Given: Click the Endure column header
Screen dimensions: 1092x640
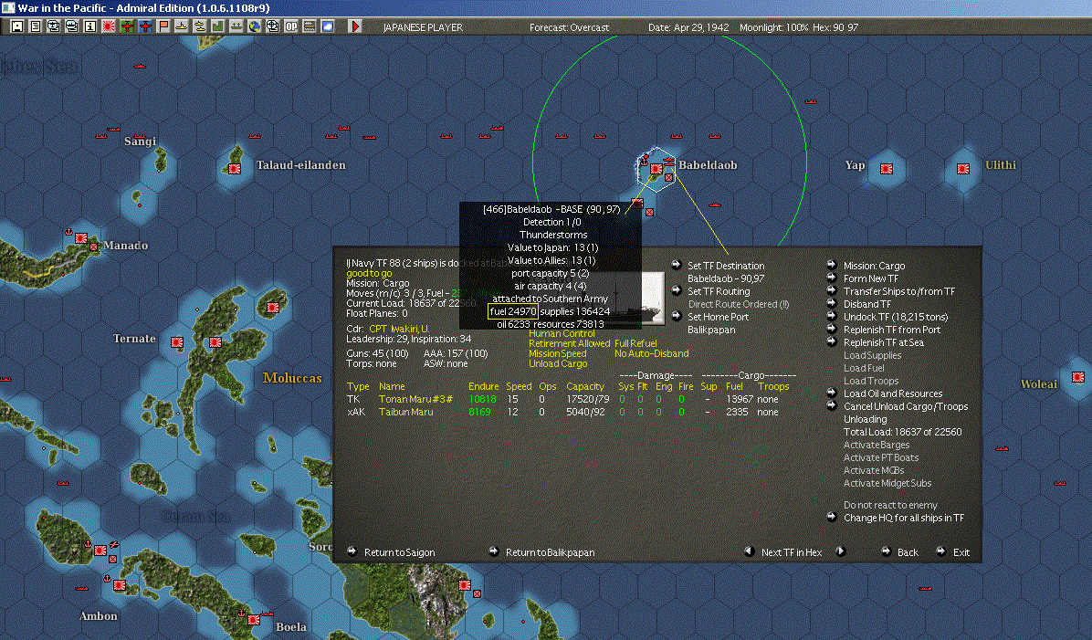Looking at the screenshot, I should 483,386.
